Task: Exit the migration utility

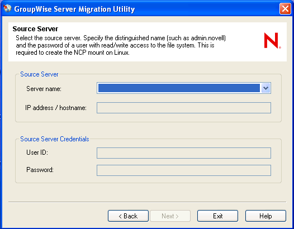Action: click(x=217, y=216)
